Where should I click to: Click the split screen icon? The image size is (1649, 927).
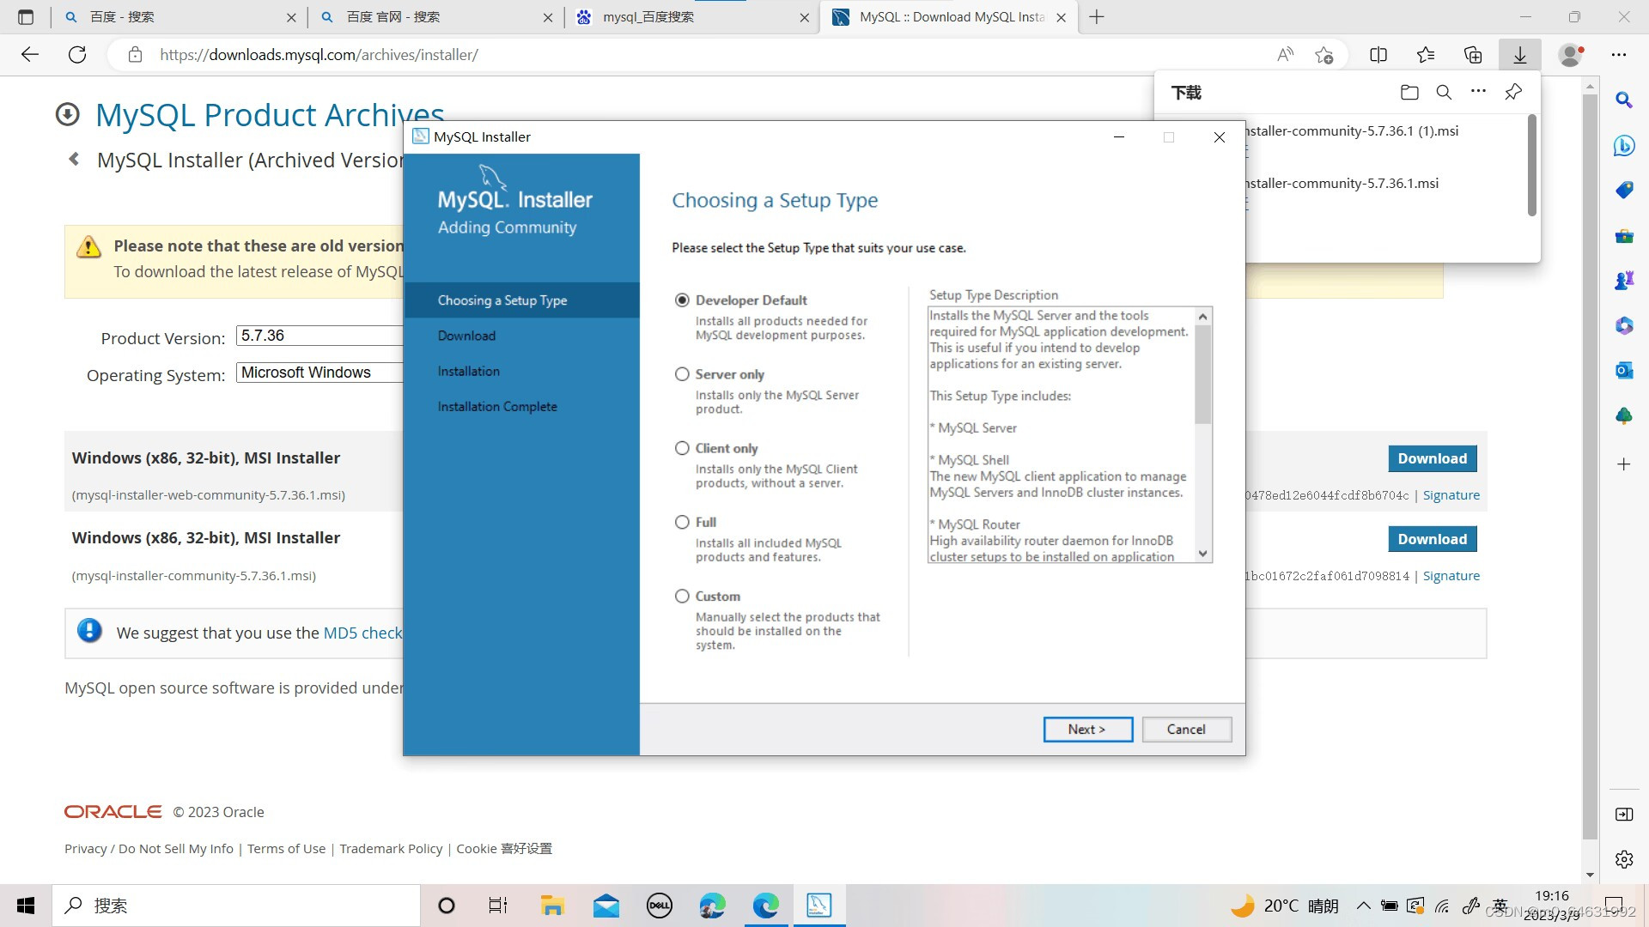1378,55
